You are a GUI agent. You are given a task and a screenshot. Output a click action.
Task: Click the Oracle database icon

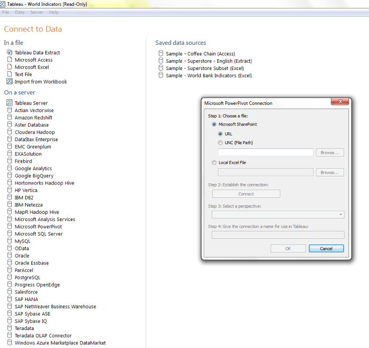click(10, 255)
